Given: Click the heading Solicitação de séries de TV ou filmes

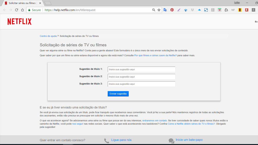Looking at the screenshot, I should (x=73, y=45).
